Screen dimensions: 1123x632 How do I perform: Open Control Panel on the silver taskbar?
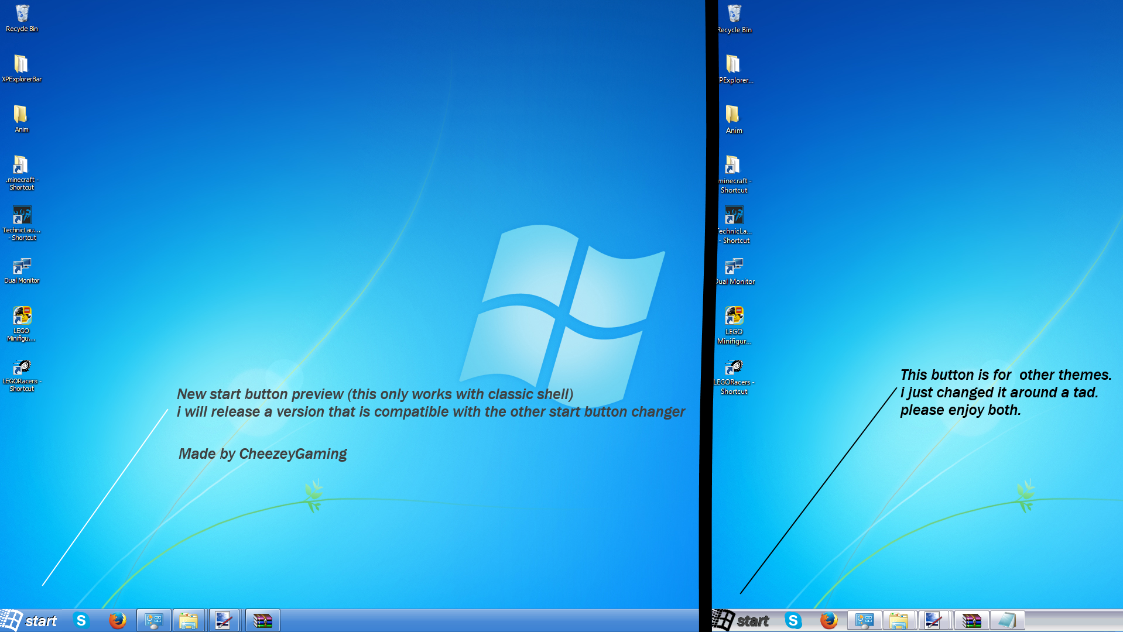pyautogui.click(x=865, y=620)
